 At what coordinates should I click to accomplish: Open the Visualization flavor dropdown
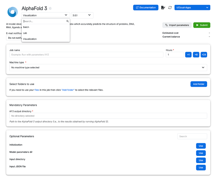[x=46, y=15]
